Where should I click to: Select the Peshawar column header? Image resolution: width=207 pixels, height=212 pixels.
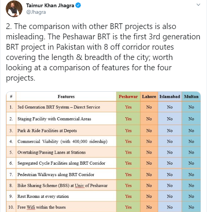tap(128, 97)
